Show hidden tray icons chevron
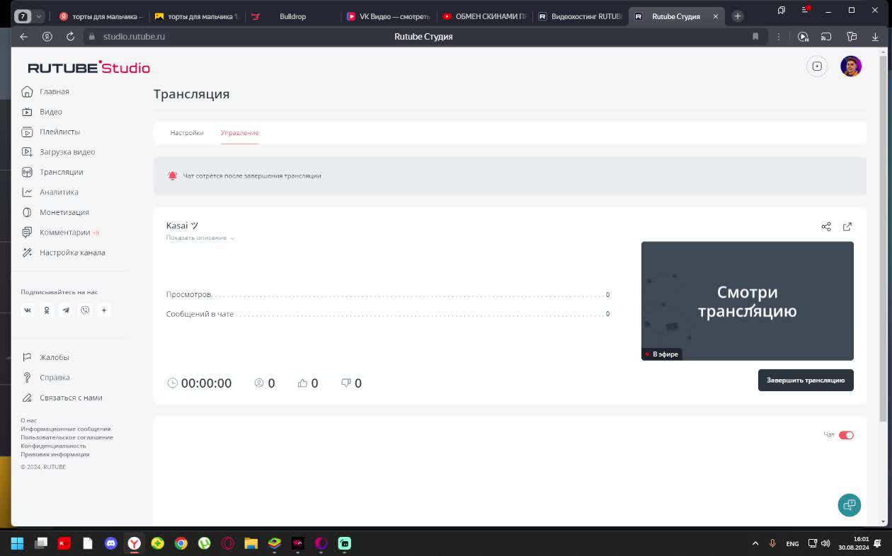The width and height of the screenshot is (892, 556). [755, 543]
